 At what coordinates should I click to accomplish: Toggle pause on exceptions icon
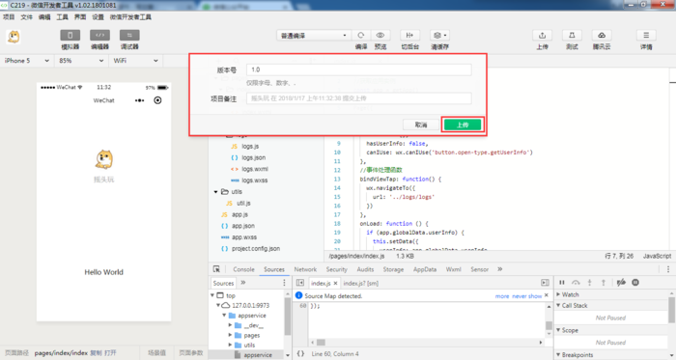[x=635, y=283]
